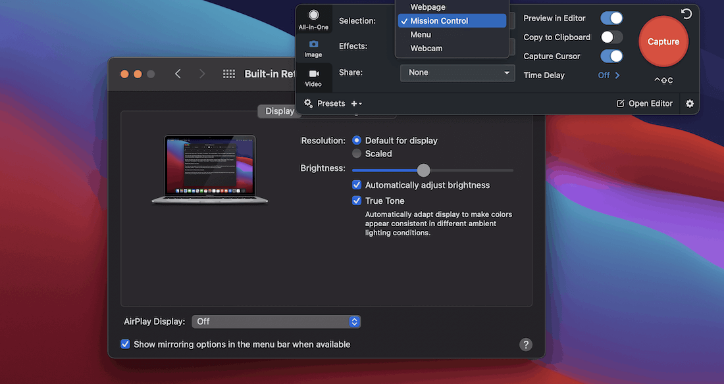Open the Share dropdown
The image size is (724, 384).
coord(457,72)
